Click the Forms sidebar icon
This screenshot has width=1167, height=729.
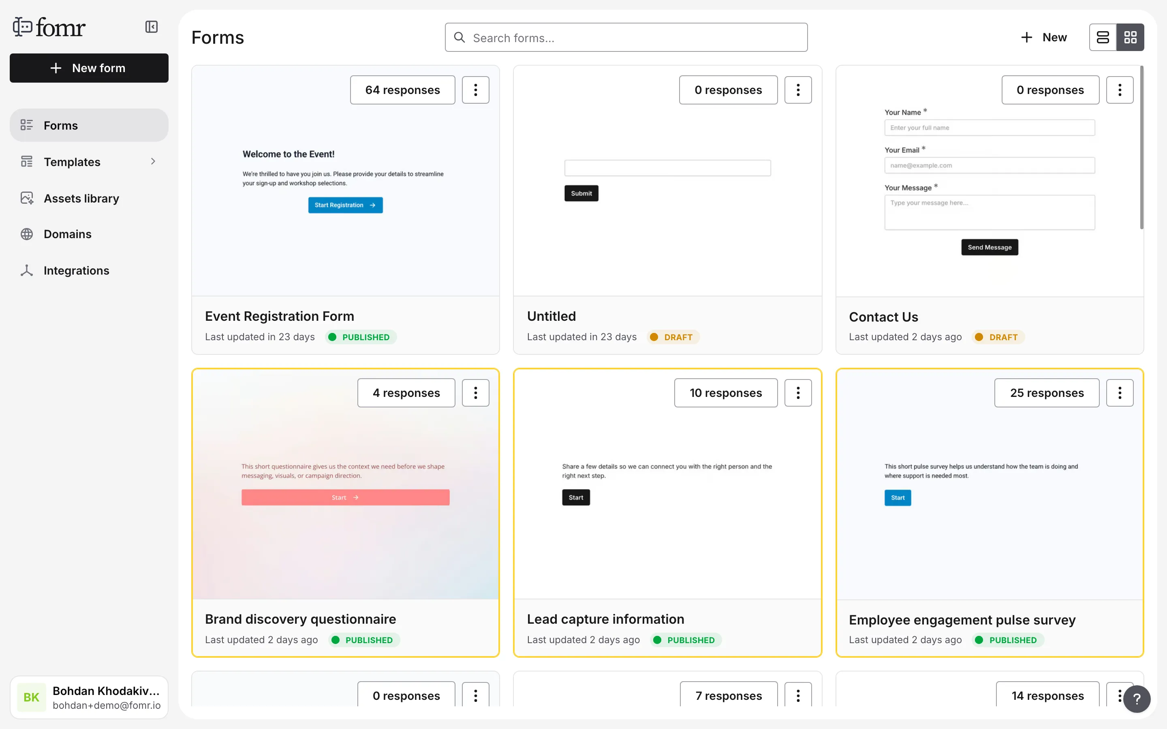tap(26, 126)
